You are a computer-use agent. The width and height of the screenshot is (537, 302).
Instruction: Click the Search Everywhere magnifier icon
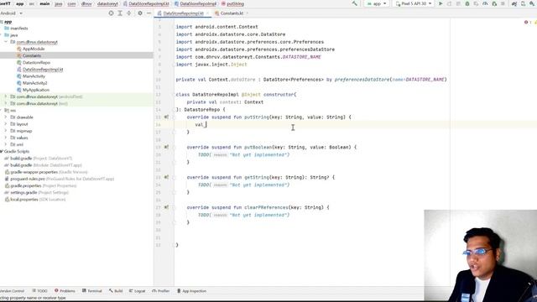coord(533,3)
